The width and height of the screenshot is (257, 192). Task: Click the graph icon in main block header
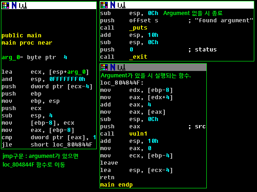23,6
